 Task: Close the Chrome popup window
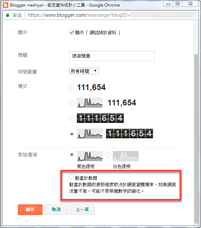coord(190,3)
